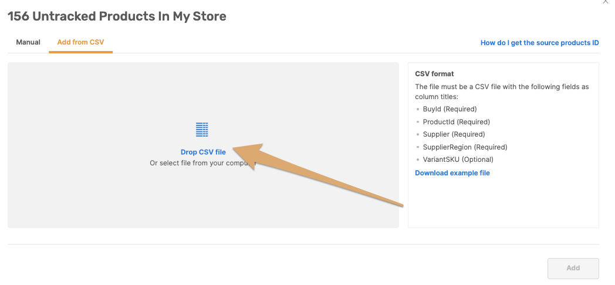Viewport: 615px width, 285px height.
Task: Click the Drop CSV file link
Action: click(x=203, y=152)
